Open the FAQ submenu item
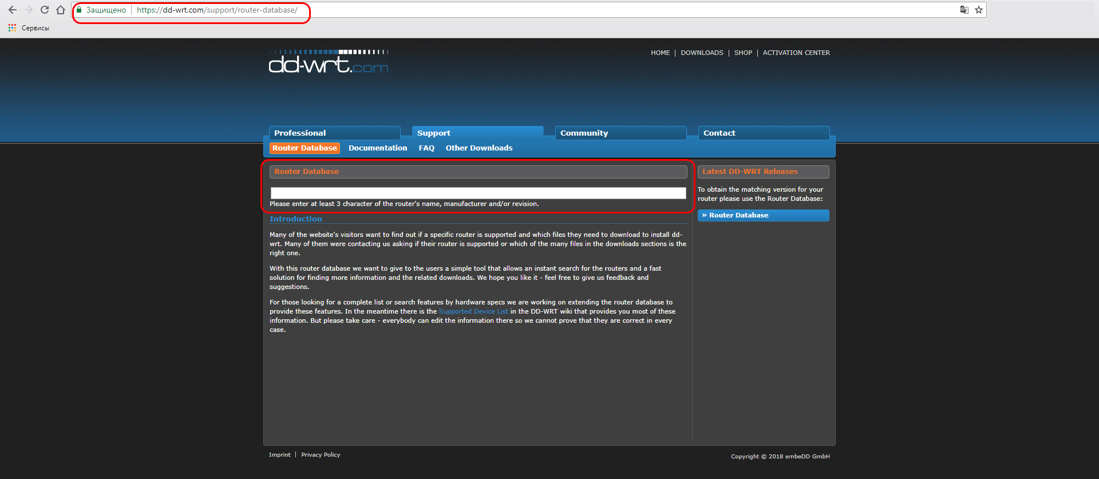 coord(426,148)
